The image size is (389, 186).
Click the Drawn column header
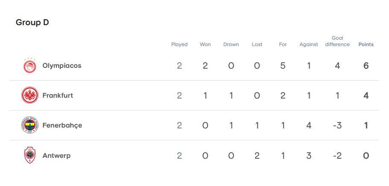click(231, 44)
